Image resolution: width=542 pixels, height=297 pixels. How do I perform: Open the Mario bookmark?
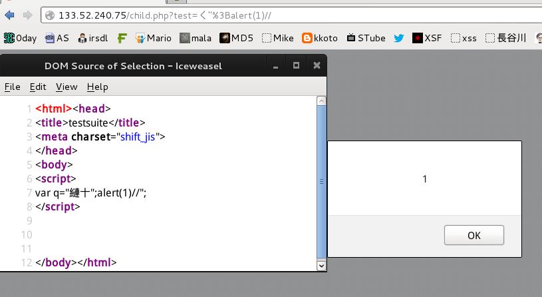154,38
